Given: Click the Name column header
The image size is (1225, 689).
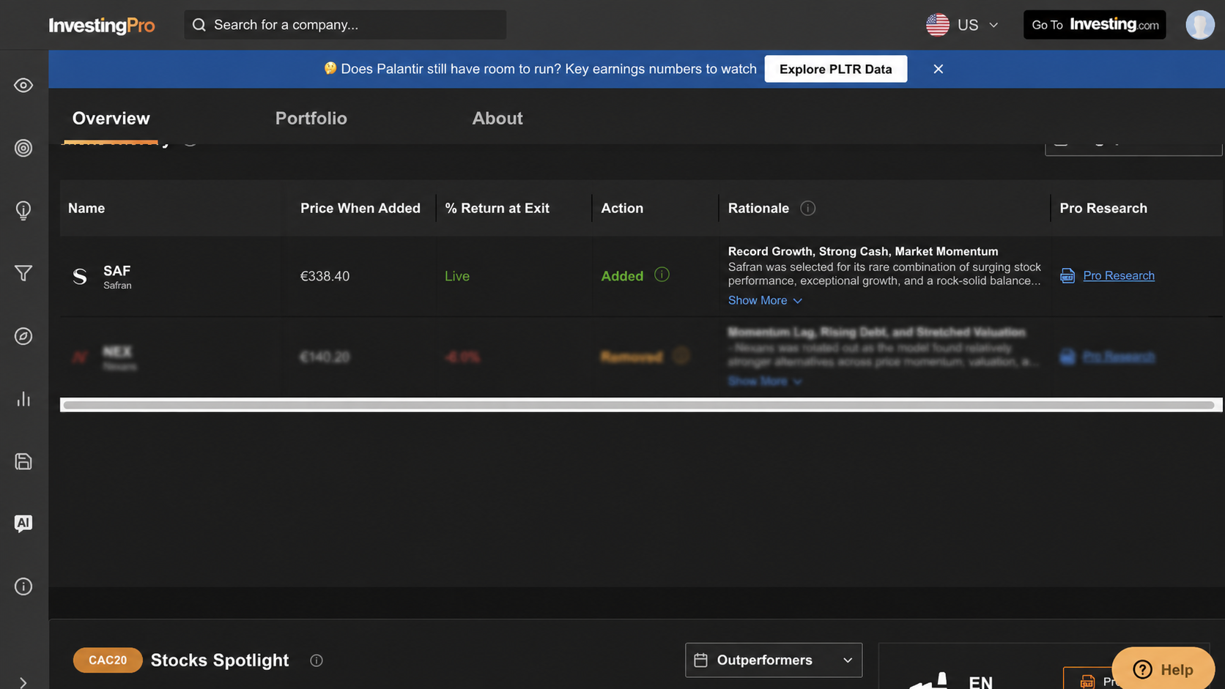Looking at the screenshot, I should (x=86, y=209).
